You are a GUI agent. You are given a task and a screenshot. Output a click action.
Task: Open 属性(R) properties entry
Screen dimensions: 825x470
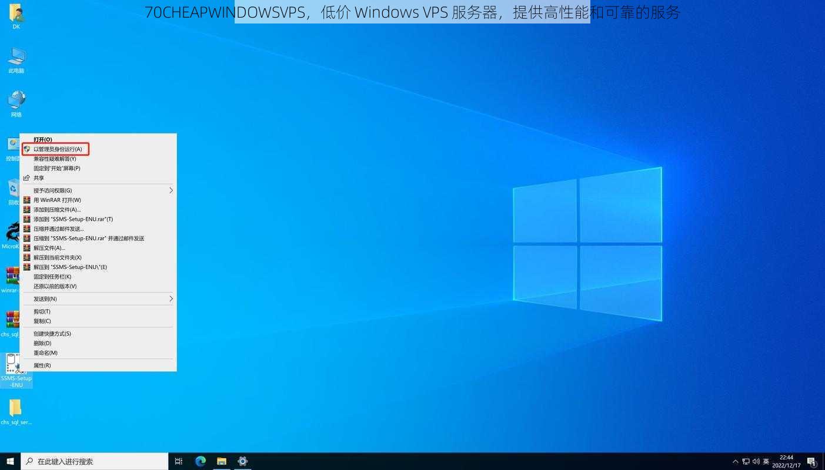pos(98,365)
